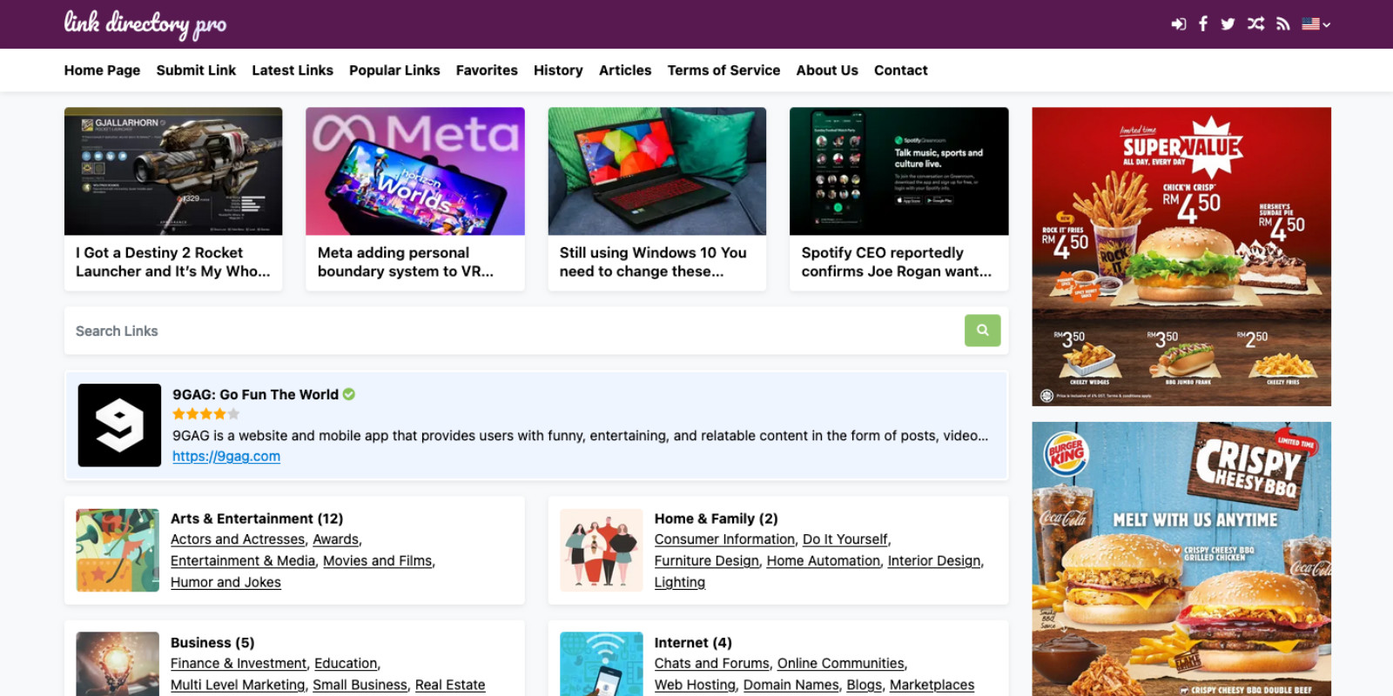Open the RSS feed icon

click(x=1282, y=24)
